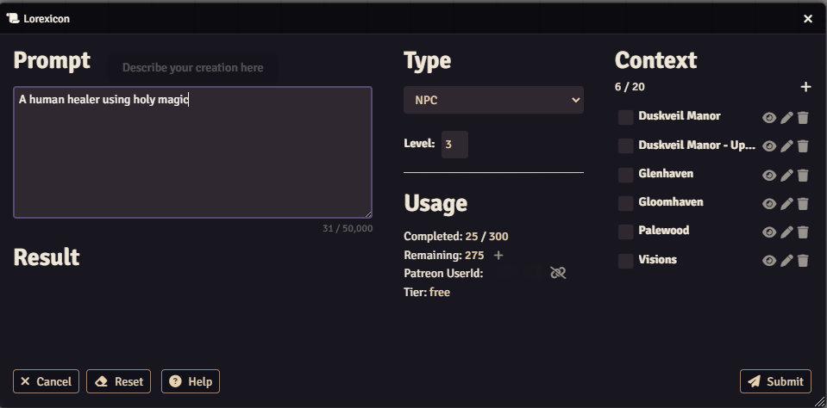Edit the Glenhaven context entry
The height and width of the screenshot is (408, 827).
(786, 176)
